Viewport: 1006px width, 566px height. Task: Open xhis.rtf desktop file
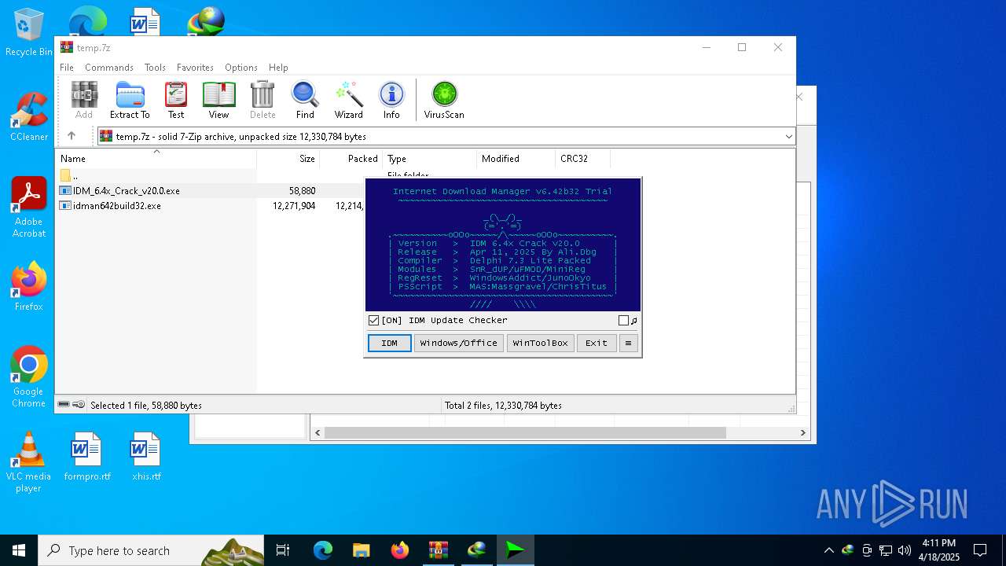coord(146,457)
